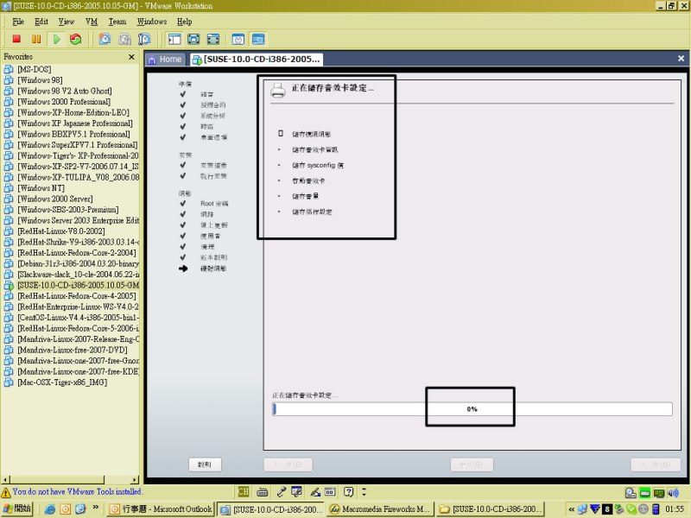Click Internet Explorer quick launch icon
The image size is (691, 518).
[x=50, y=509]
